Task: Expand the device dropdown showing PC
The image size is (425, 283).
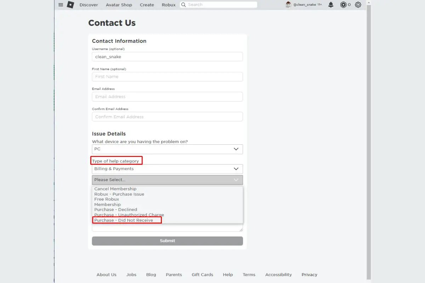Action: (x=167, y=149)
